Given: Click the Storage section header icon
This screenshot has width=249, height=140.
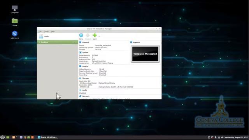Looking at the screenshot, I should click(x=80, y=78).
